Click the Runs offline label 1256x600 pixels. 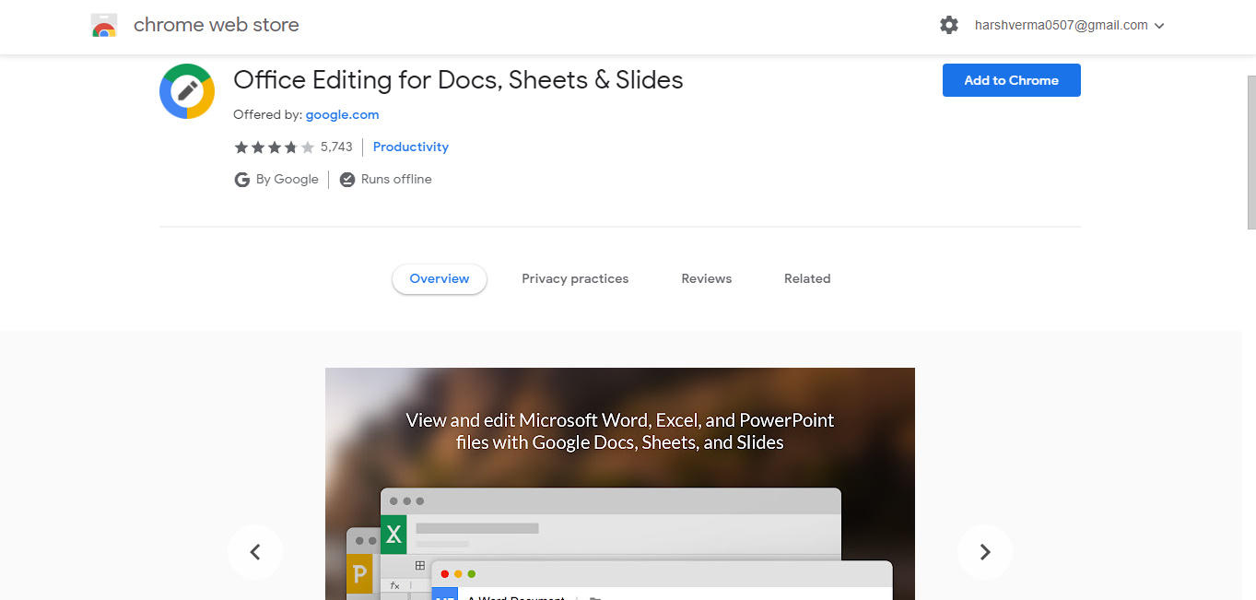tap(396, 180)
